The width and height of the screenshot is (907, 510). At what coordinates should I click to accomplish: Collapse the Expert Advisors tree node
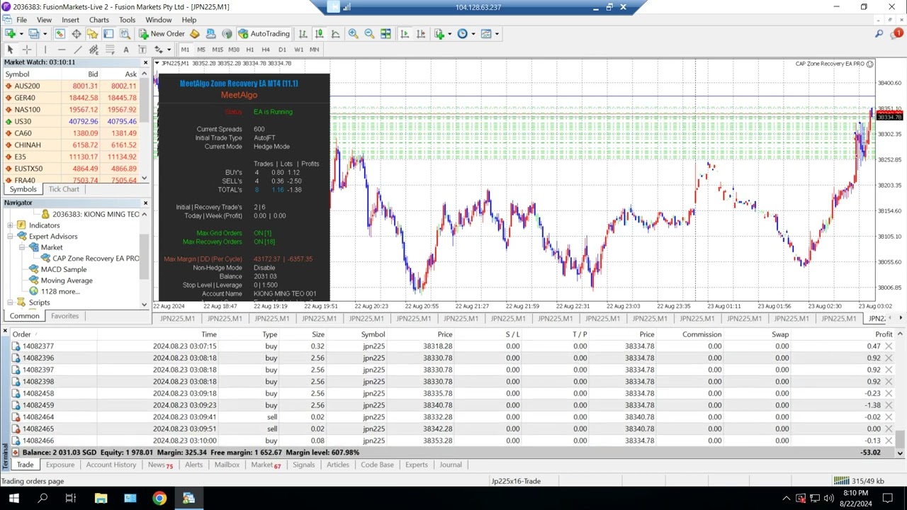click(x=11, y=236)
